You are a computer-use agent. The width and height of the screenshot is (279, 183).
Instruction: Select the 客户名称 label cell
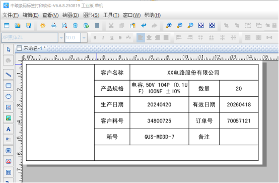(x=112, y=73)
